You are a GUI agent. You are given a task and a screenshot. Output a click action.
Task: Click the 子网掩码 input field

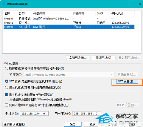click(x=86, y=114)
